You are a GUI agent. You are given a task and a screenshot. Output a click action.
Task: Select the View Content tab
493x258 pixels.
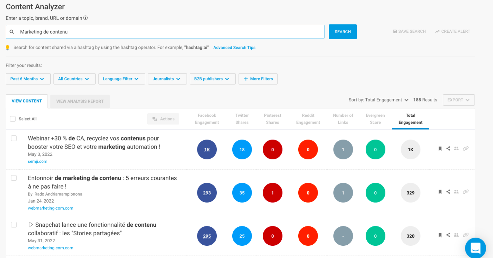tap(27, 101)
